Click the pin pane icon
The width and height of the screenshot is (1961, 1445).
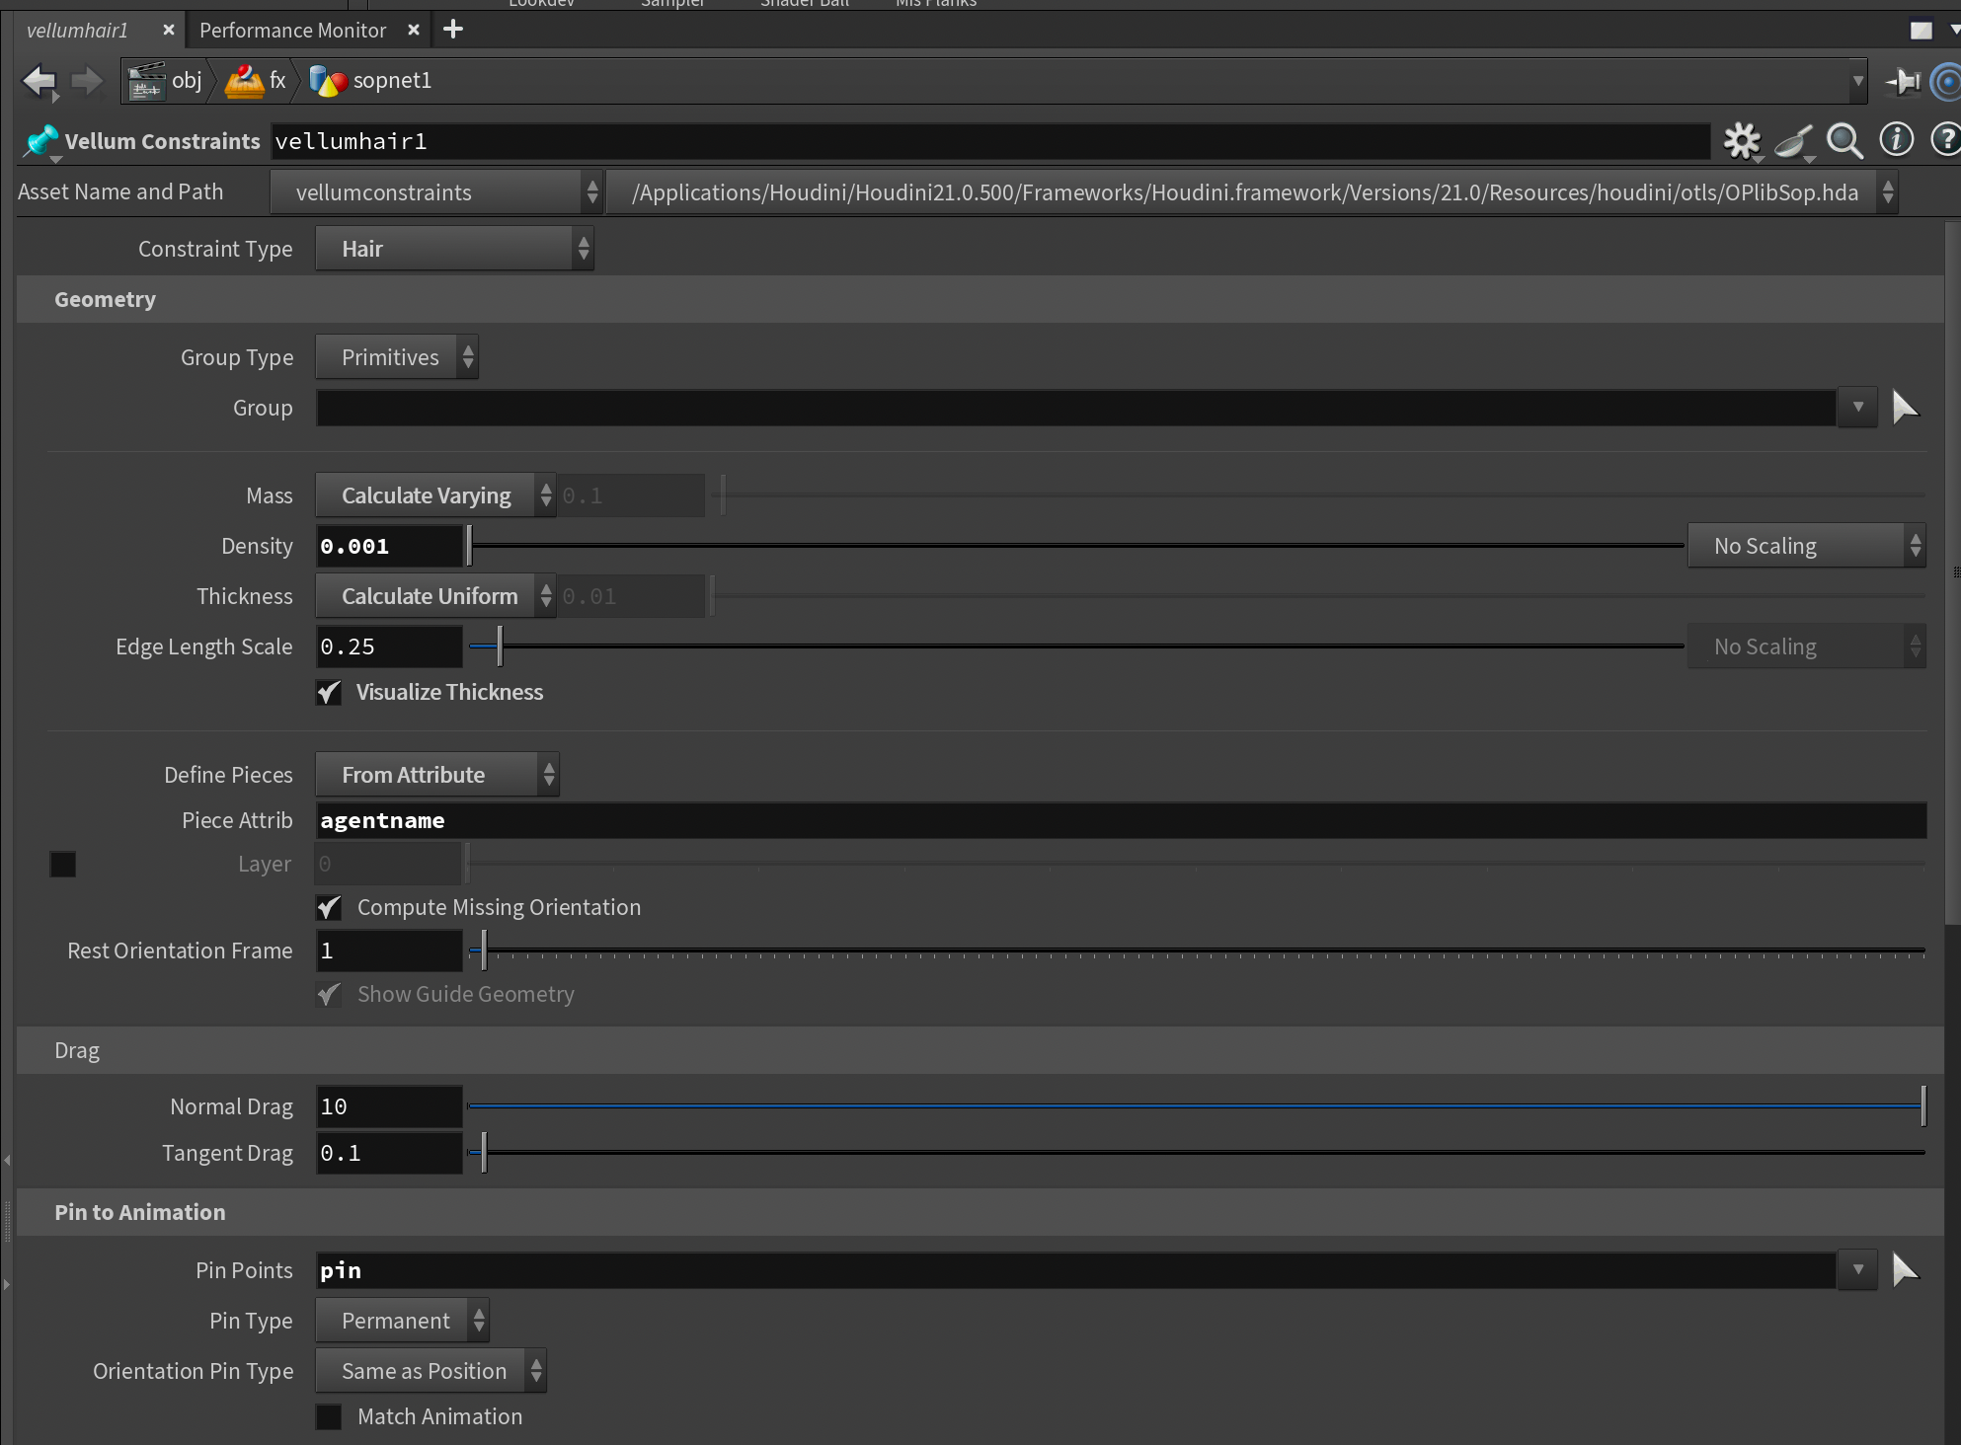(1902, 81)
